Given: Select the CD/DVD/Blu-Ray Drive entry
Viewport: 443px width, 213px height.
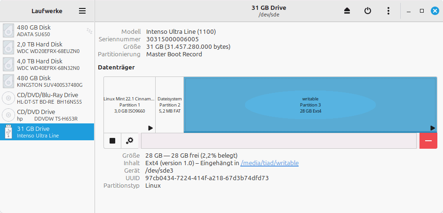Looking at the screenshot, I should pos(47,98).
